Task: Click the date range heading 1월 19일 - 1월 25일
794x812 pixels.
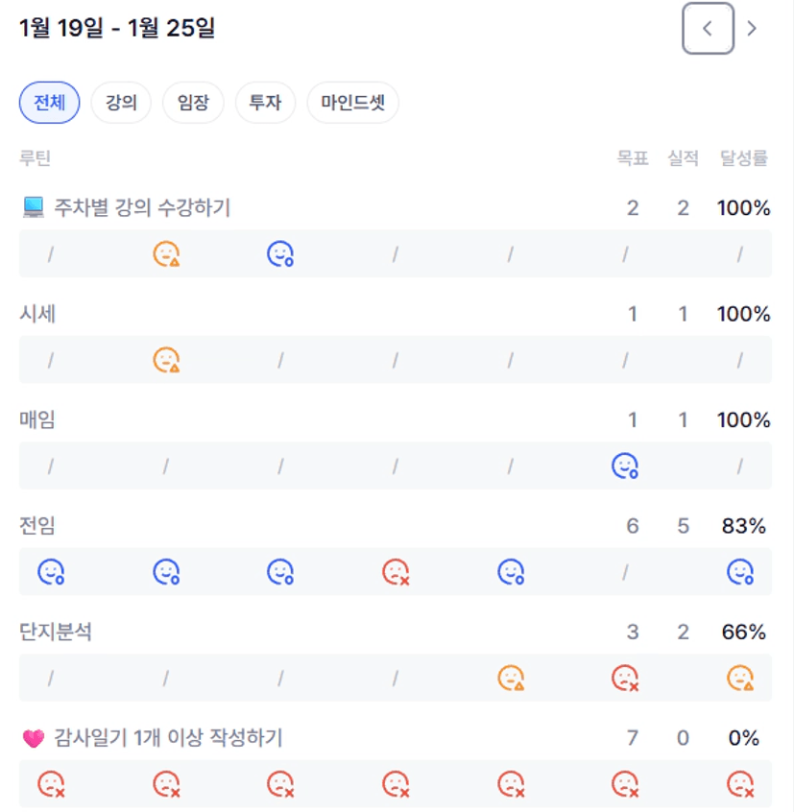Action: click(x=117, y=29)
